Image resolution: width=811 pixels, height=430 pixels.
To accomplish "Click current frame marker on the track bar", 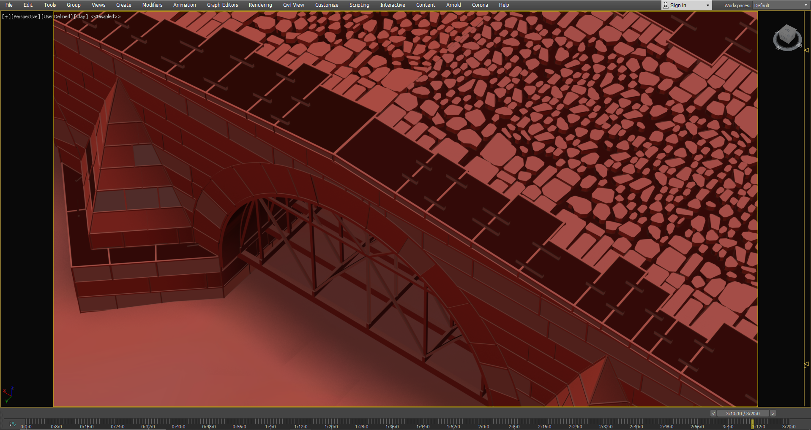I will click(753, 424).
